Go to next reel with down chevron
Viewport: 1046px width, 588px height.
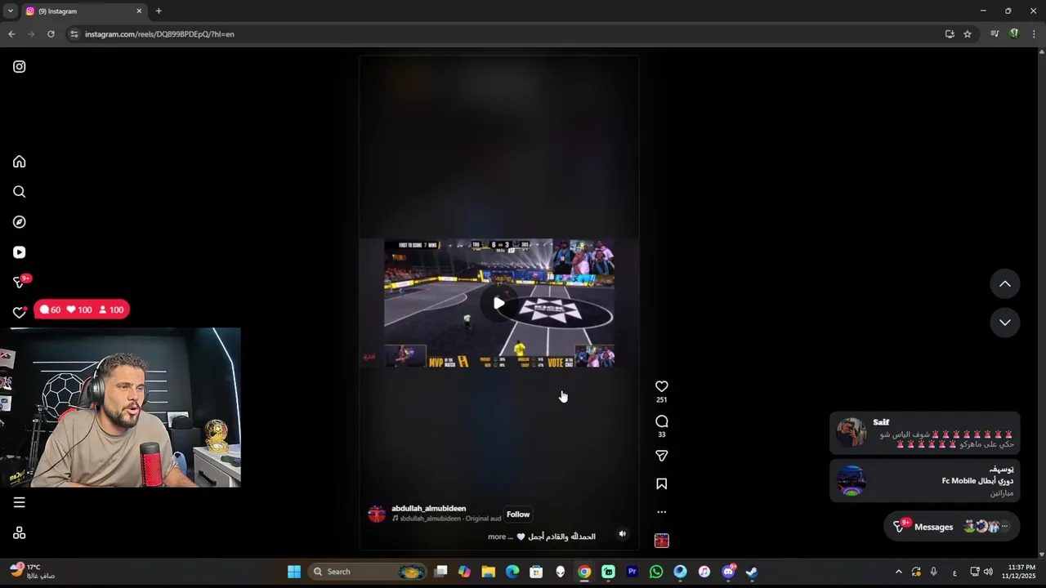click(1005, 323)
